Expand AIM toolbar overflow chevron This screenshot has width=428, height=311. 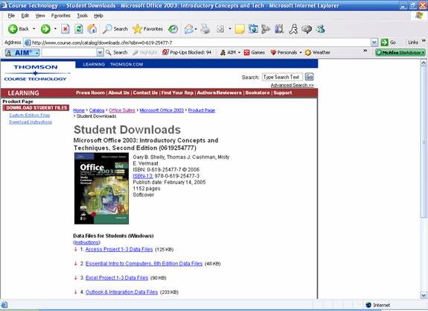(365, 51)
